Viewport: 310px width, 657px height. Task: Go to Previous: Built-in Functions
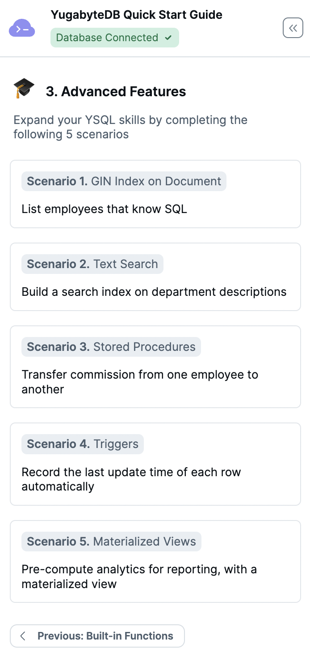pos(97,636)
